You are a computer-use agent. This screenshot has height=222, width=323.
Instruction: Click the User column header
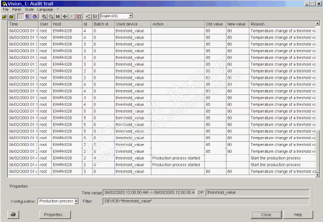tap(45, 24)
